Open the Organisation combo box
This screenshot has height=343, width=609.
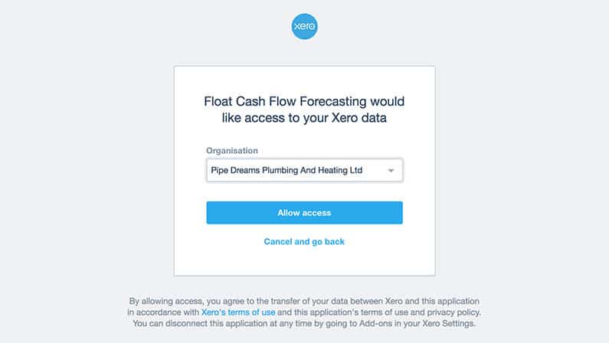point(305,170)
